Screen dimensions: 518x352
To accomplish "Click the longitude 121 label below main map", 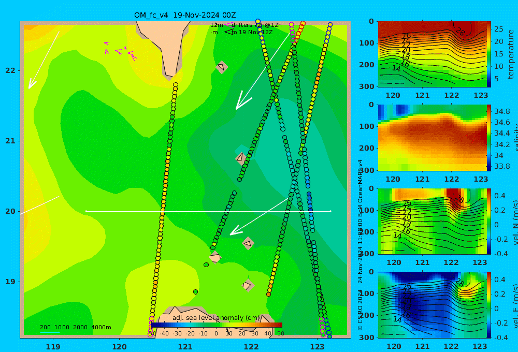I will pos(185,347).
